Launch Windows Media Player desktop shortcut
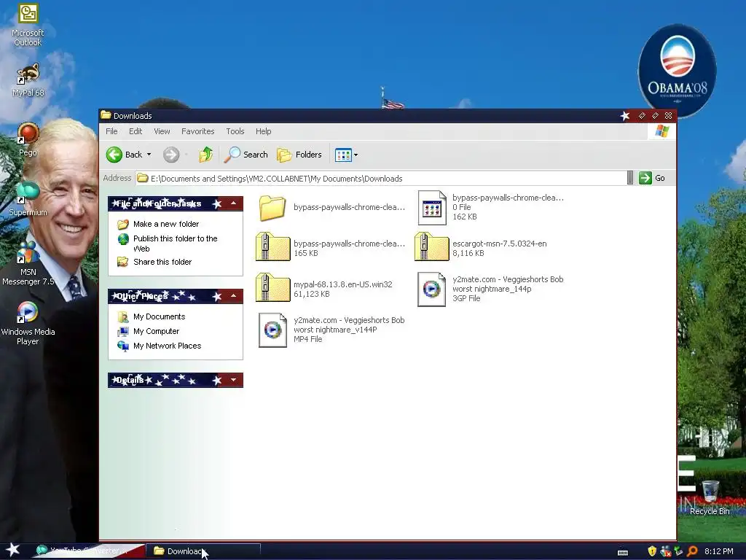The height and width of the screenshot is (560, 746). click(28, 324)
